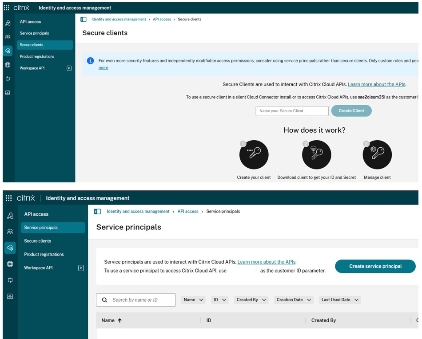Open the Last Used Date filter dropdown
The height and width of the screenshot is (339, 422).
point(340,300)
